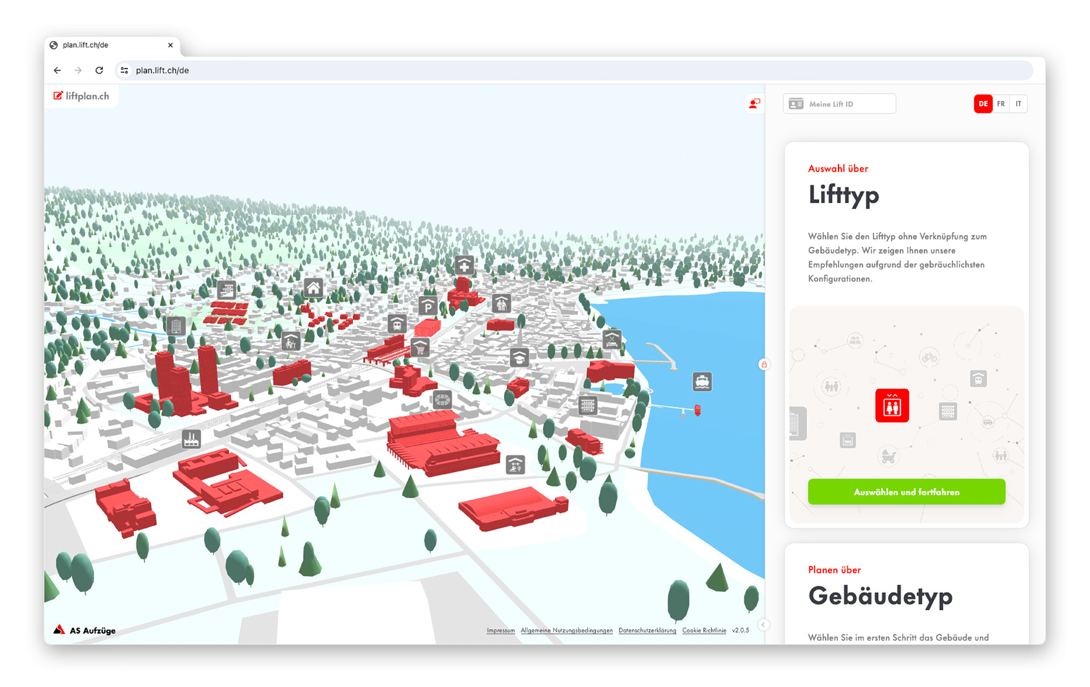
Task: Select the DE language option
Action: [x=983, y=104]
